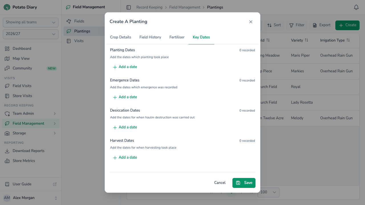
Task: Open the User Guide external link
Action: pos(31,184)
